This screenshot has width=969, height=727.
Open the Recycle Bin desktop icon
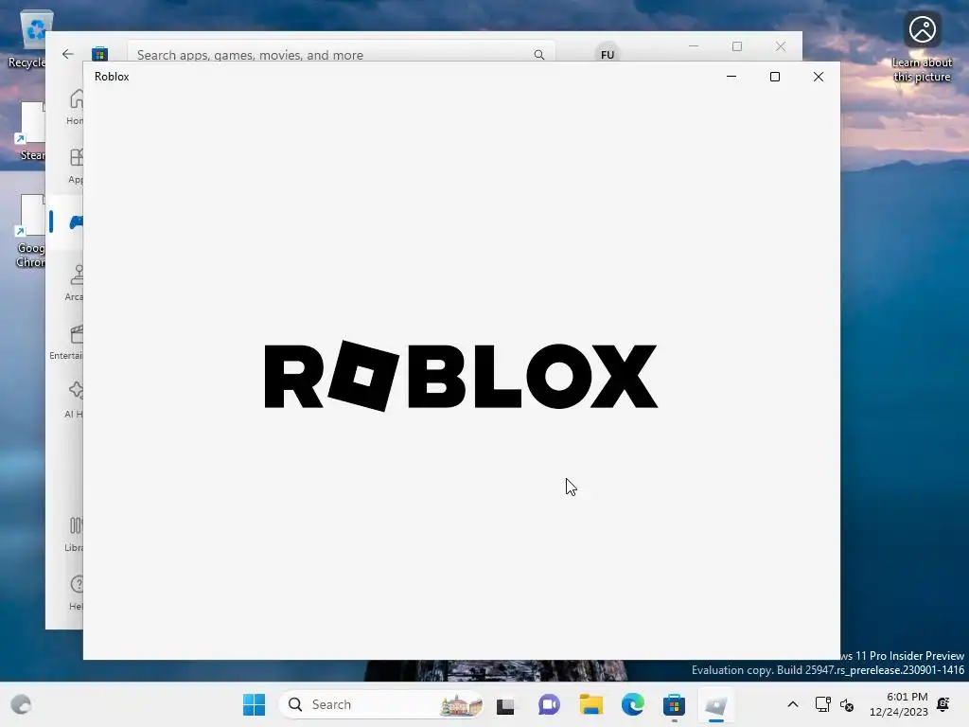coord(27,39)
